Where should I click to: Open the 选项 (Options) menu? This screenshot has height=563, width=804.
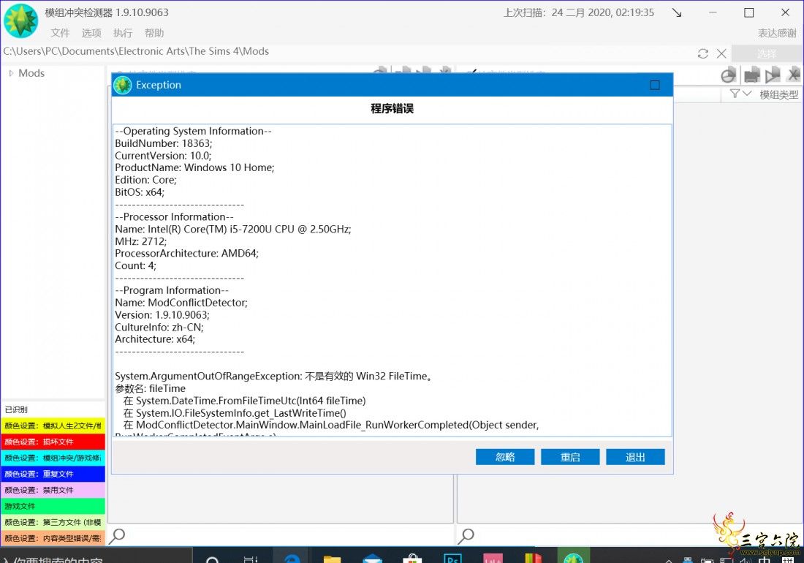tap(91, 33)
